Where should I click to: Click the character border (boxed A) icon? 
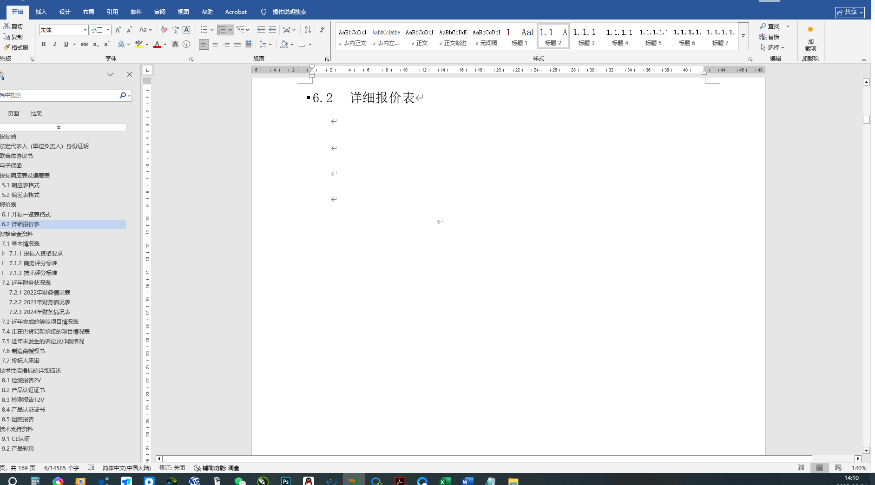coord(186,30)
